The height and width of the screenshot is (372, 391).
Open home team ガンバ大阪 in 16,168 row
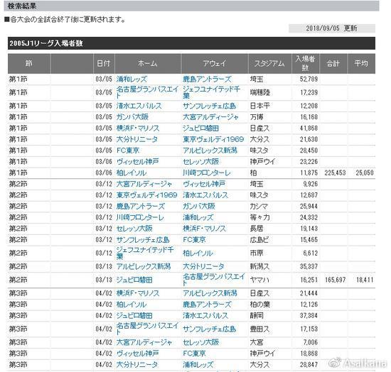pos(132,117)
